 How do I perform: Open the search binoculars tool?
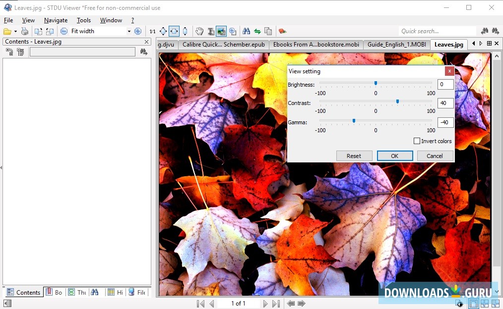point(247,31)
